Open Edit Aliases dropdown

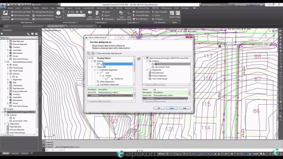pyautogui.click(x=115, y=19)
